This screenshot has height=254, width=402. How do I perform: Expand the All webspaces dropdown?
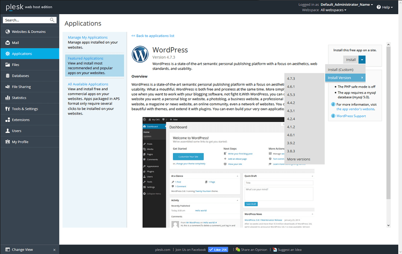pyautogui.click(x=333, y=10)
